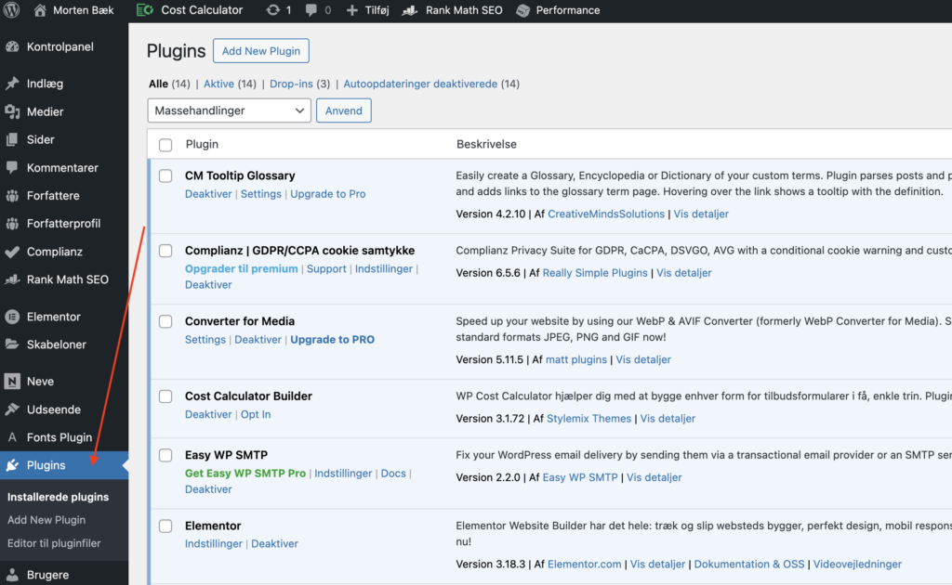Click the Performance gauge icon in admin bar
Image resolution: width=952 pixels, height=585 pixels.
tap(523, 10)
